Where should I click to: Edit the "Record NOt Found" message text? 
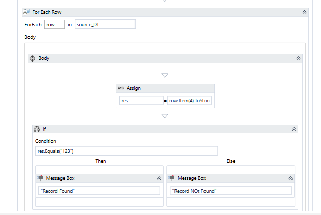[x=231, y=191]
